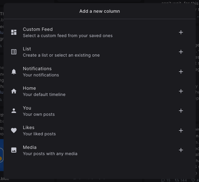Choose the "Your liked posts" entry
Screen dimensions: 199x182
coord(39,134)
